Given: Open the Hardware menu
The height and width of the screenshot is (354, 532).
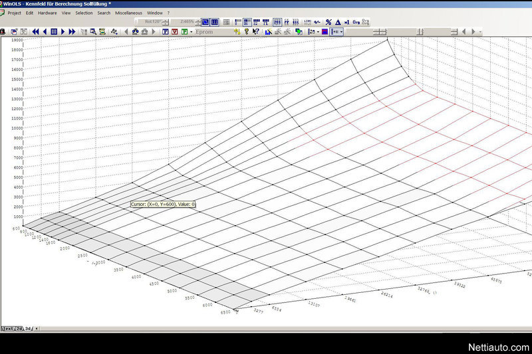Looking at the screenshot, I should coord(47,13).
